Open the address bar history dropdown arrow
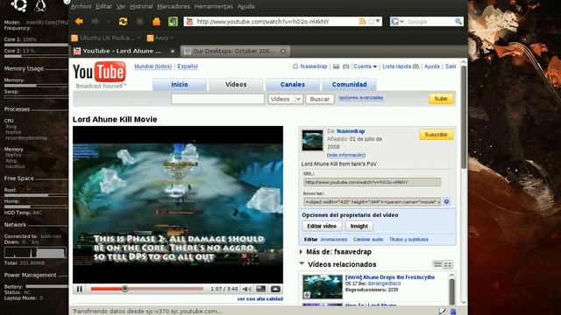This screenshot has height=315, width=561. tap(378, 21)
